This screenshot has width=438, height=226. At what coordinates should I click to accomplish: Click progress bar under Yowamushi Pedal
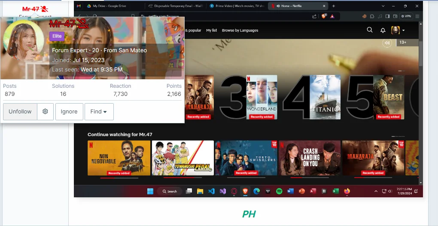[x=182, y=177]
